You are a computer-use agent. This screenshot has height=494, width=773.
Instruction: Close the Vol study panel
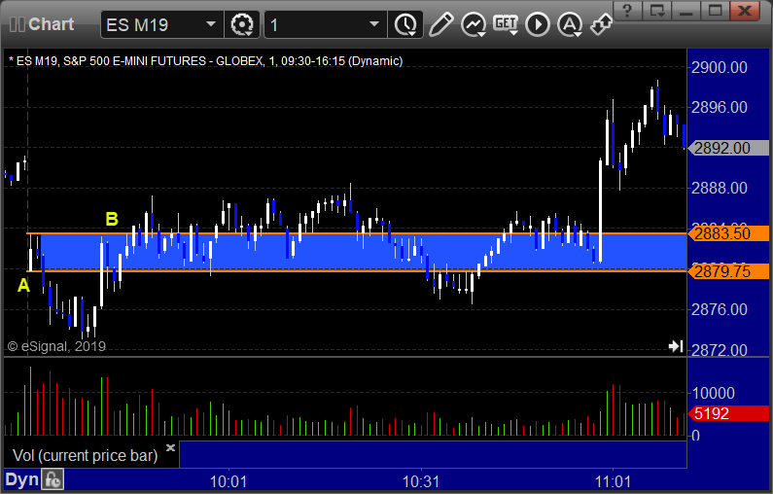pyautogui.click(x=170, y=447)
